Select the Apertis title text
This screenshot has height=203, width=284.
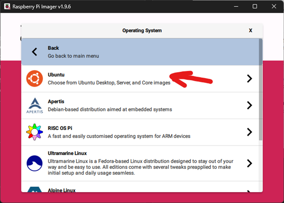point(56,101)
